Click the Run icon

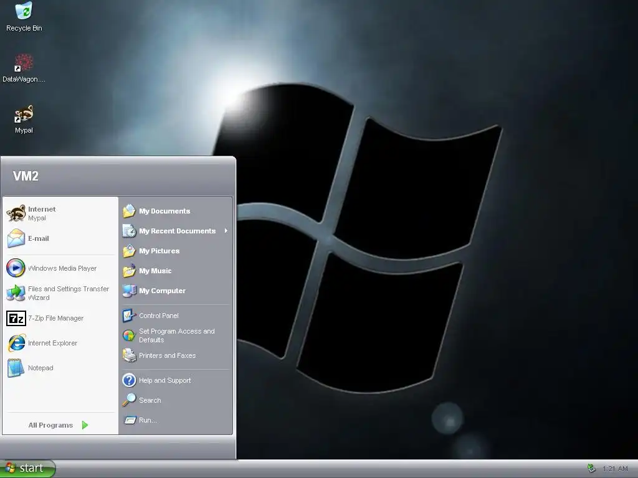pyautogui.click(x=130, y=420)
